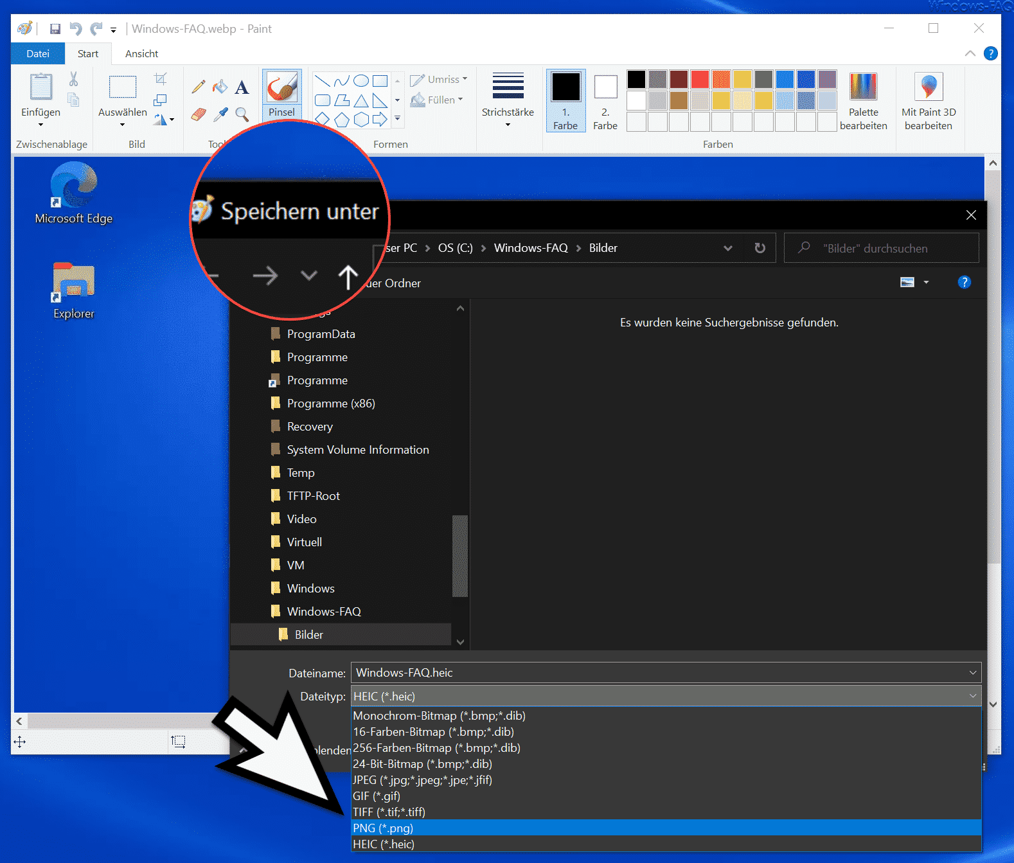Switch to the Ansicht ribbon tab

[141, 53]
